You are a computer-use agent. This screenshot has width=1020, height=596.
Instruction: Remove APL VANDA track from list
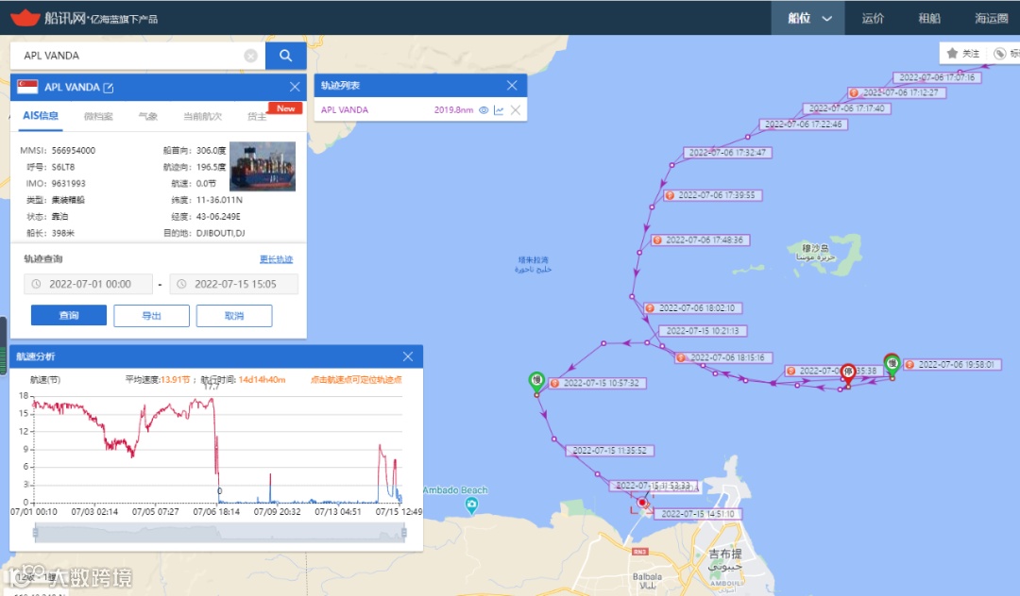pos(516,110)
